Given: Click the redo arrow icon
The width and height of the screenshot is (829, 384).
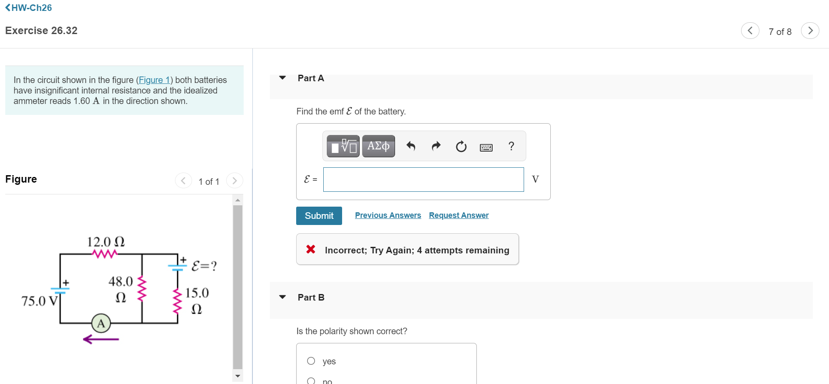Looking at the screenshot, I should tap(436, 146).
